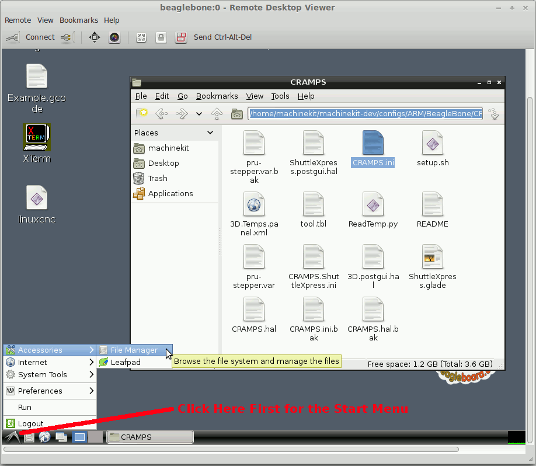
Task: Click the disconnect icon in viewer toolbar
Action: pos(66,37)
